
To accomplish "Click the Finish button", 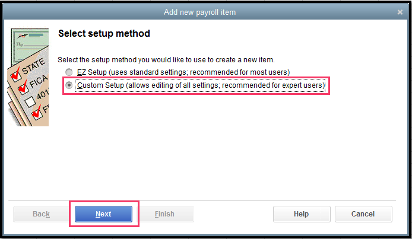I will tap(164, 214).
